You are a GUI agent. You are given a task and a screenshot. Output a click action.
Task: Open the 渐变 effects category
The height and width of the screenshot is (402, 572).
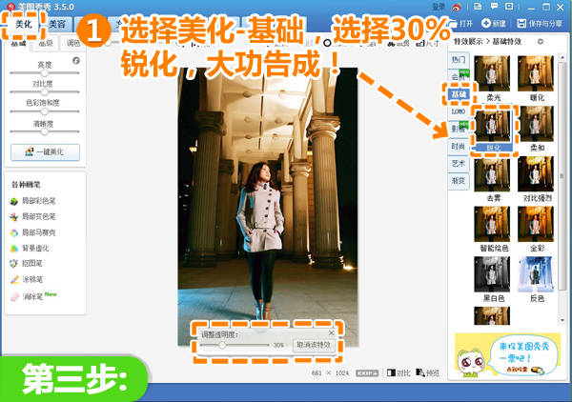pyautogui.click(x=459, y=180)
